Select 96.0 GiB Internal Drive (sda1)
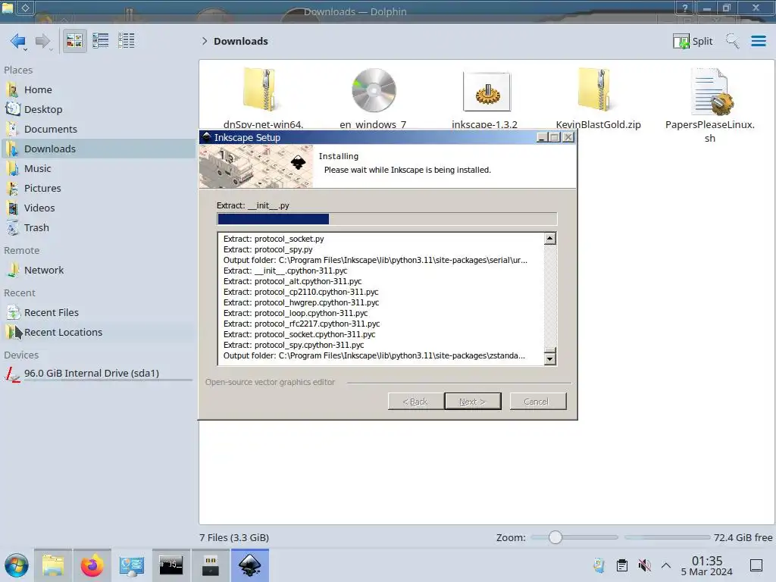Viewport: 776px width, 582px height. [98, 374]
